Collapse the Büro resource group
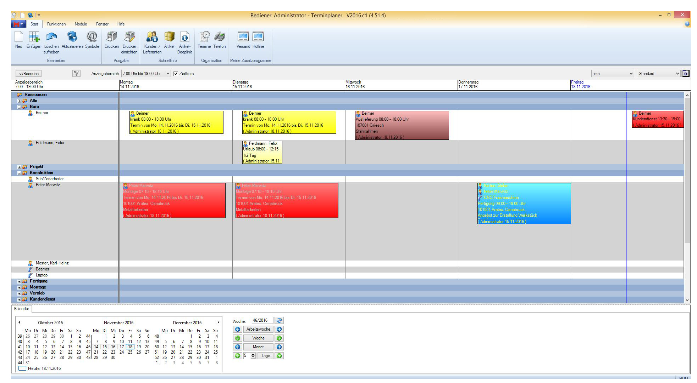 [20, 107]
